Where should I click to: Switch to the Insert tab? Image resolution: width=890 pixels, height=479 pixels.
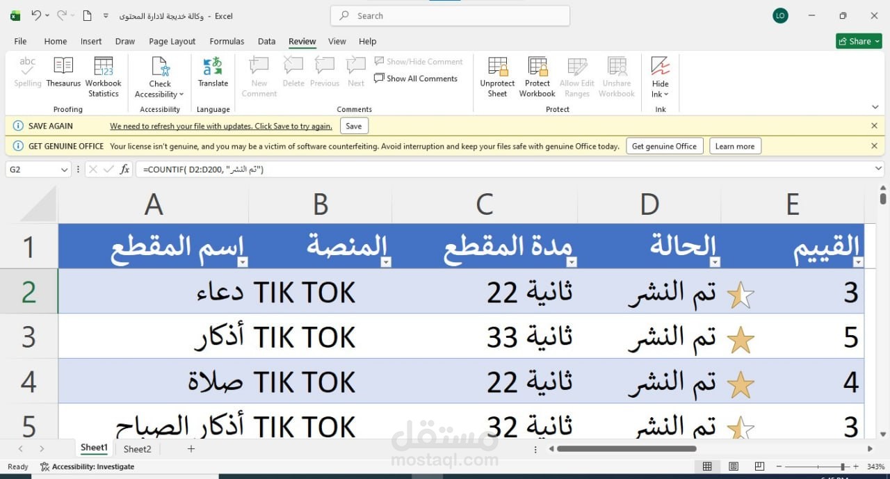pyautogui.click(x=91, y=41)
